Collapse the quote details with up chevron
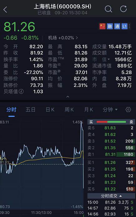This screenshot has width=136, height=217. (68, 96)
